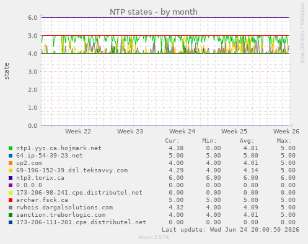This screenshot has height=244, width=308.
Task: Click the Avg value 4.81 for ntp1.yyz.ca.hojmark.net
Action: pos(250,148)
